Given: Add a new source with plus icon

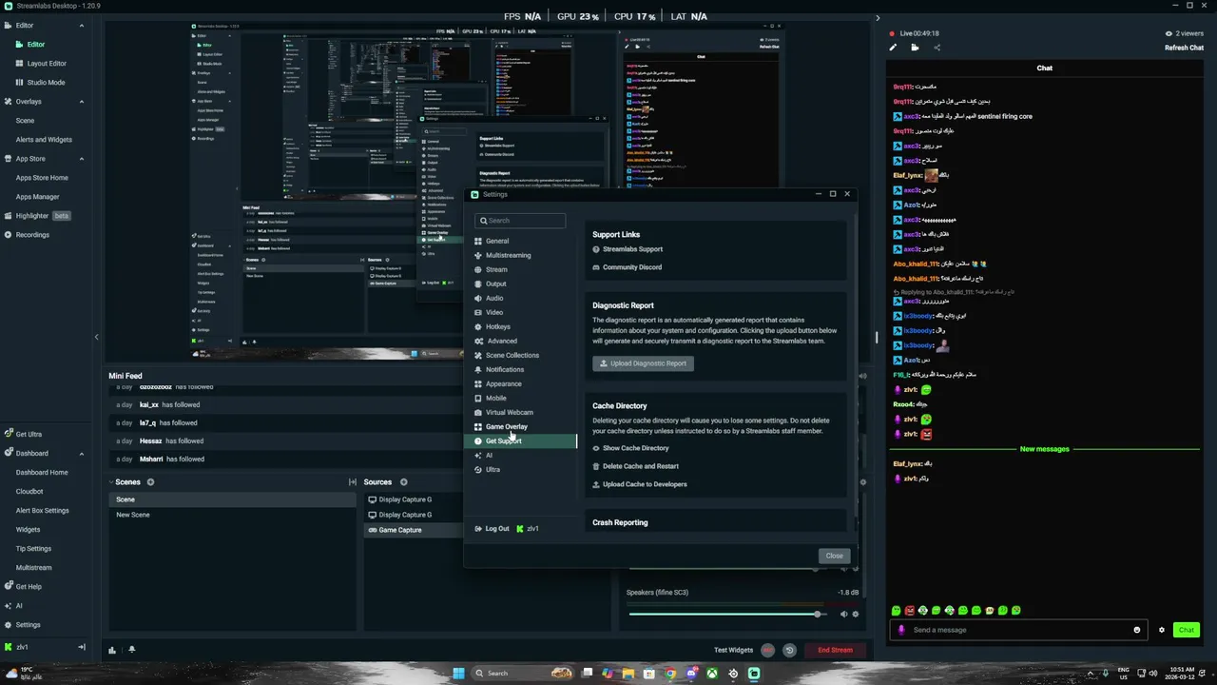Looking at the screenshot, I should click(x=403, y=482).
